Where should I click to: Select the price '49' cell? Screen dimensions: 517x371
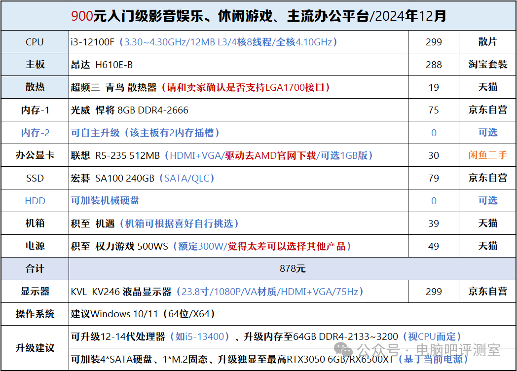[x=434, y=247]
